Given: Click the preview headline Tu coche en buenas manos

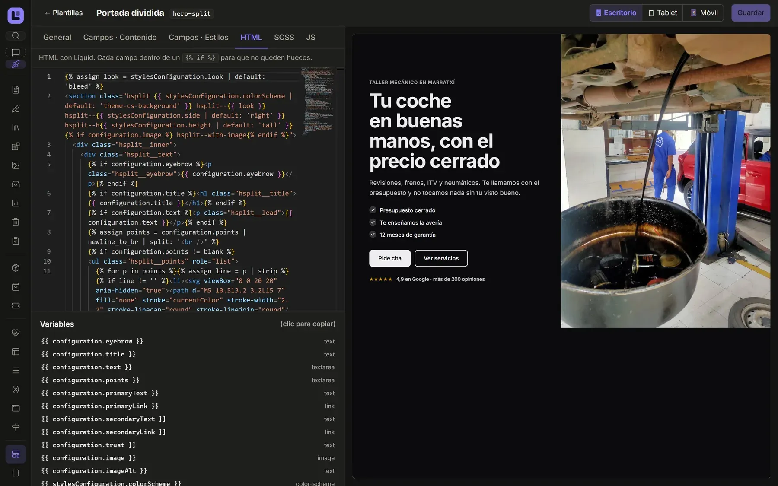Looking at the screenshot, I should tap(434, 131).
